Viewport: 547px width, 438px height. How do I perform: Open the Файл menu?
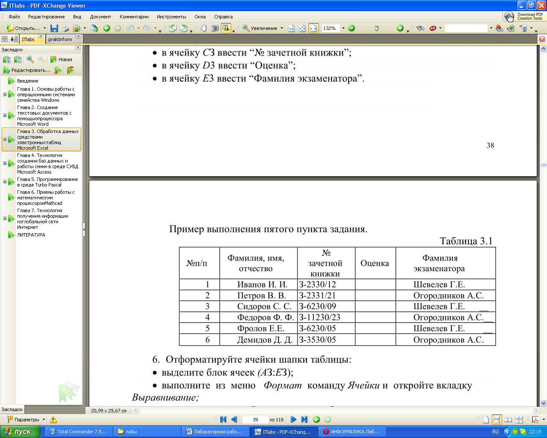click(x=14, y=17)
